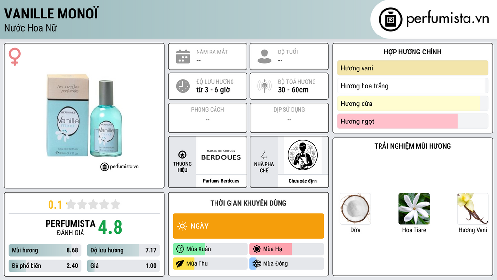The height and width of the screenshot is (280, 497).
Task: Click the Năm ra mắt label
Action: [x=212, y=52]
